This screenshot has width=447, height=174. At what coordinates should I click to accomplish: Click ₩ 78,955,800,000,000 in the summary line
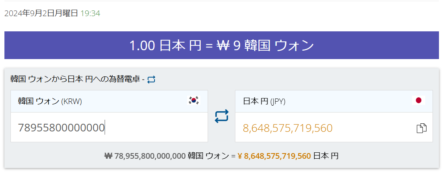tap(145, 156)
